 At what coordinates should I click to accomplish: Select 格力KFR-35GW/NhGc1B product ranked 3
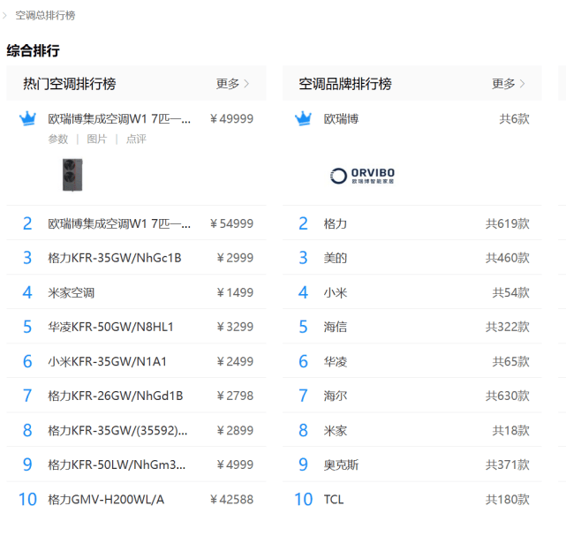pyautogui.click(x=114, y=258)
